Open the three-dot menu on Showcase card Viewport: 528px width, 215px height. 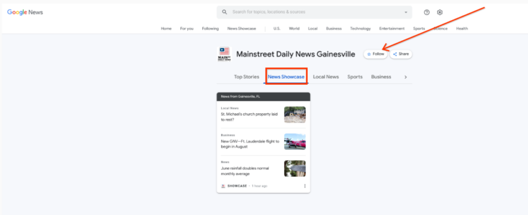pos(305,186)
